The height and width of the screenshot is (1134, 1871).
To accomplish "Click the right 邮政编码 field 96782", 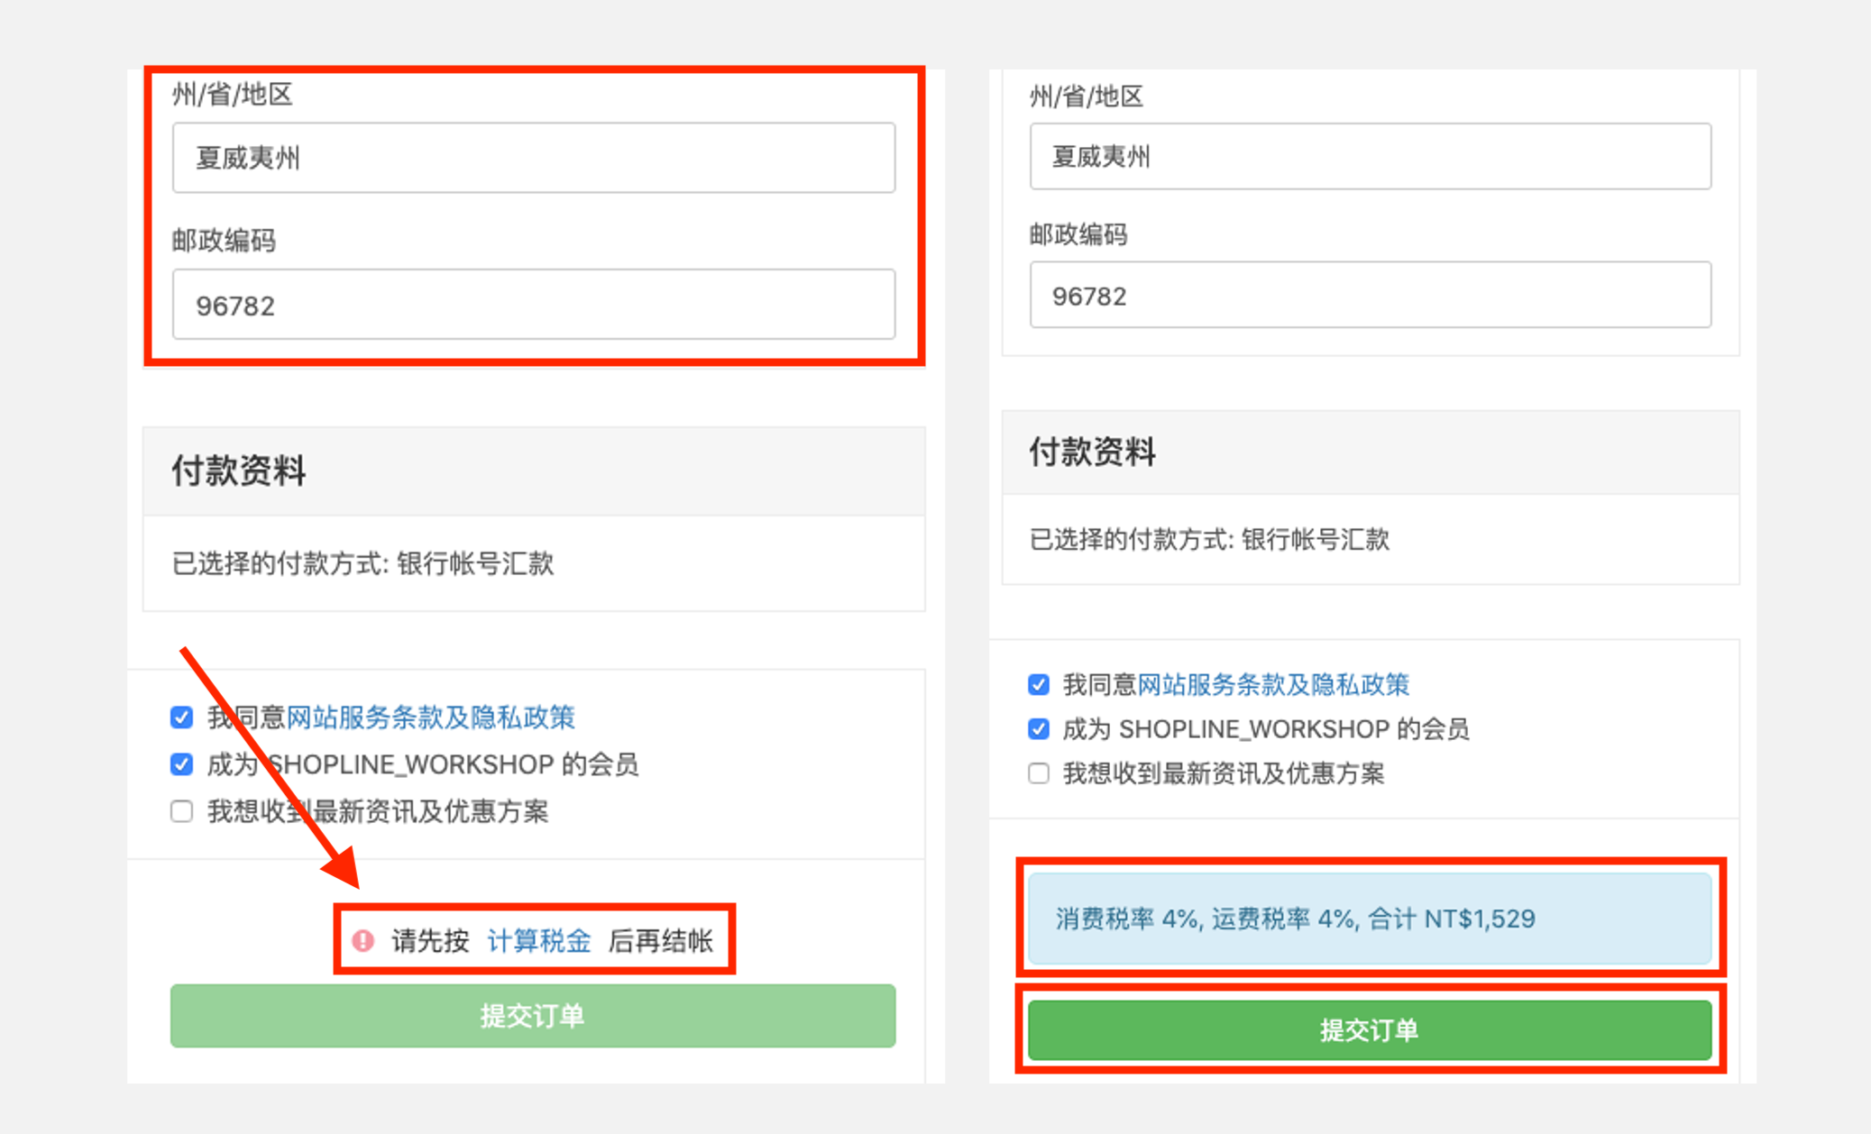I will [1371, 295].
